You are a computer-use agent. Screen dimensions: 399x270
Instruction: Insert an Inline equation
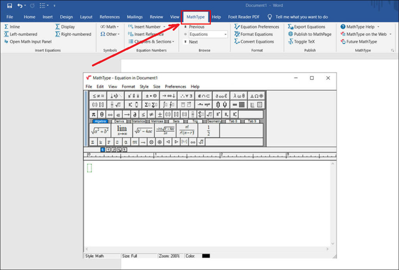click(x=12, y=27)
